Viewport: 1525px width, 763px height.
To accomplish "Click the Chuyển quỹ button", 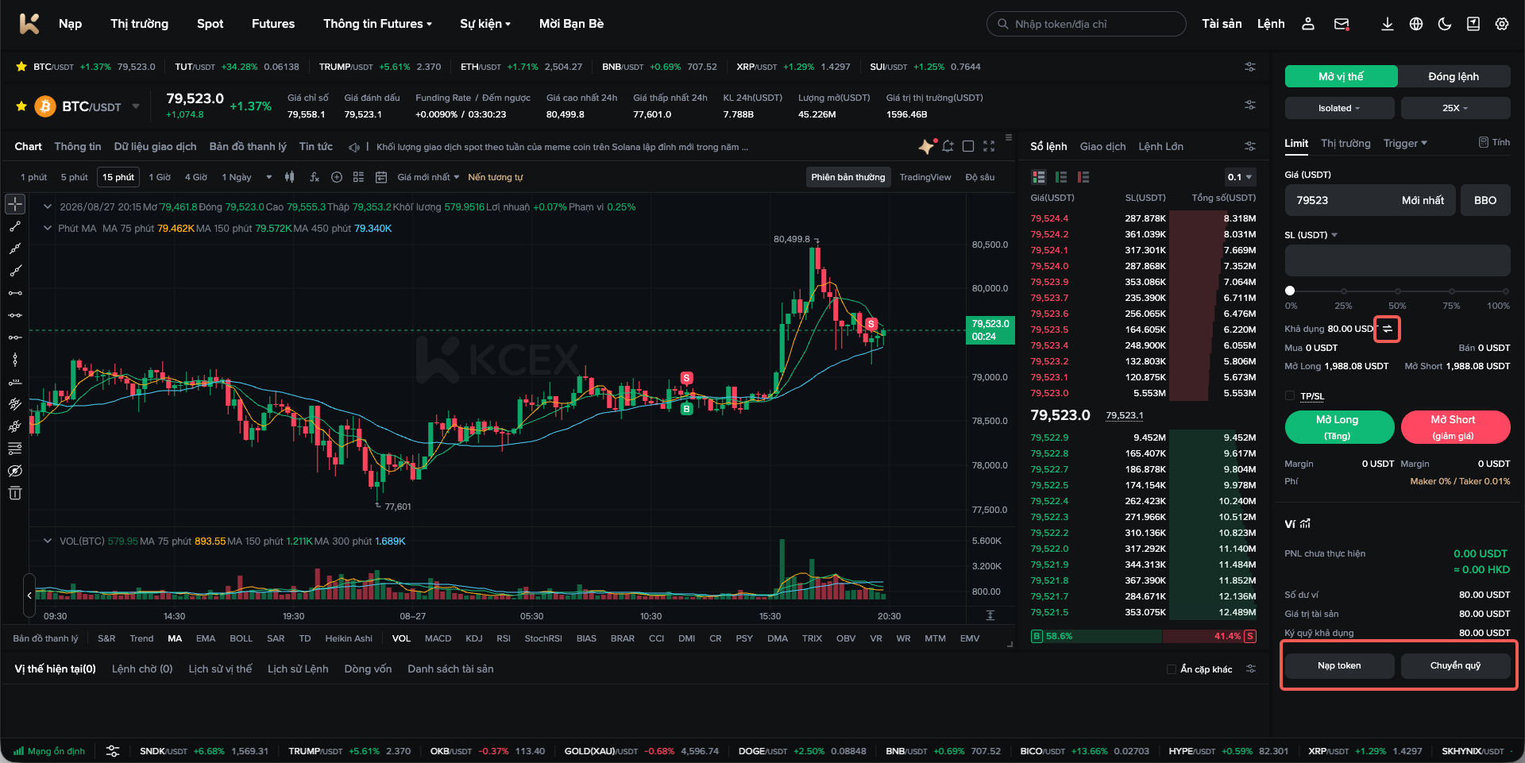I will (x=1455, y=665).
